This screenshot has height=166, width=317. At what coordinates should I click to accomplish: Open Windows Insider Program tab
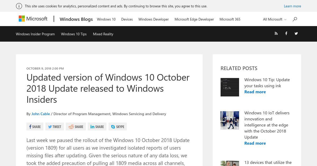click(x=35, y=34)
